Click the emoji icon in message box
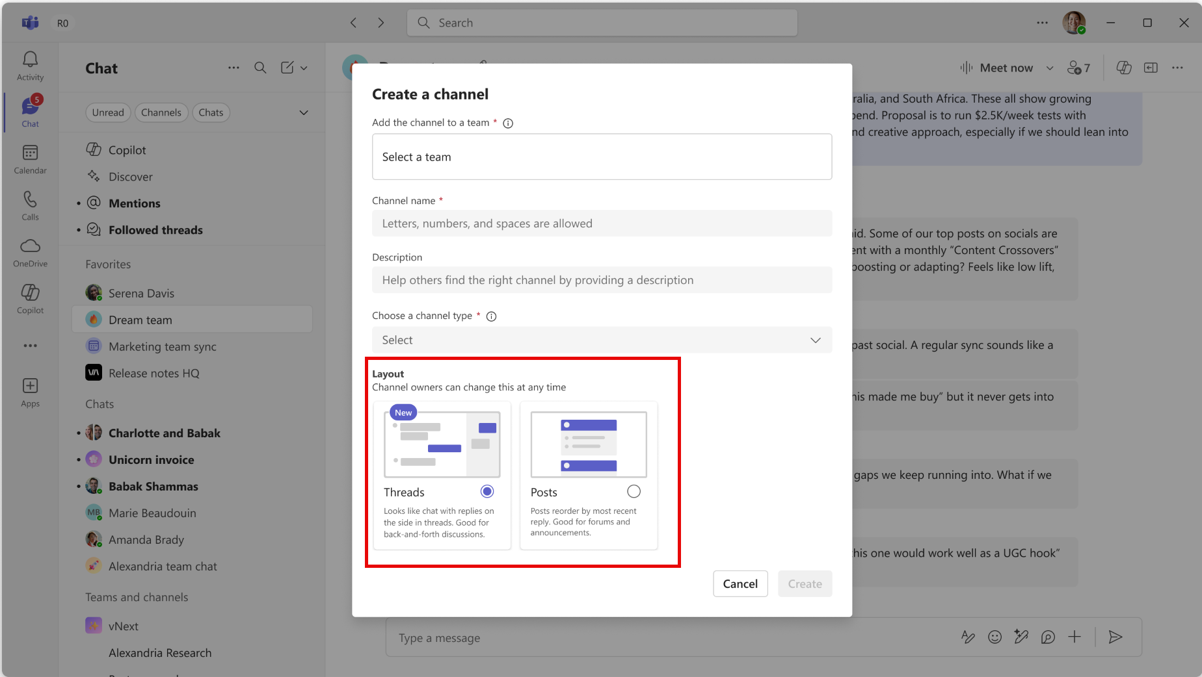1202x677 pixels. [x=995, y=637]
